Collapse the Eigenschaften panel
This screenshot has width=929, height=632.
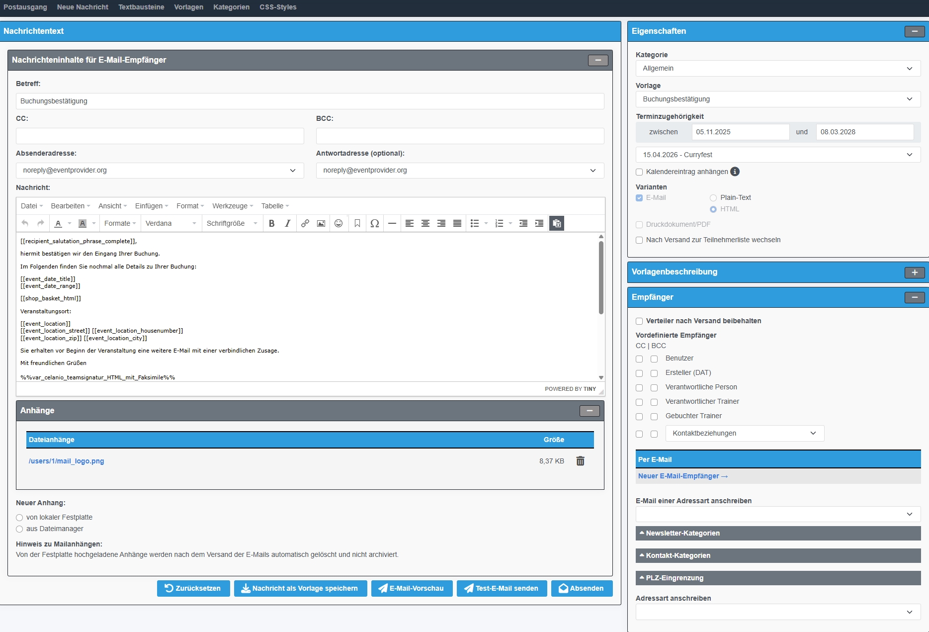915,31
